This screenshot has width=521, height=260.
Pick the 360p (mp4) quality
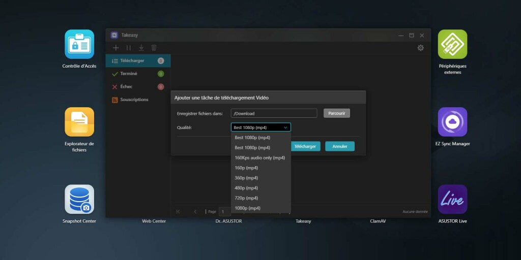tap(261, 178)
